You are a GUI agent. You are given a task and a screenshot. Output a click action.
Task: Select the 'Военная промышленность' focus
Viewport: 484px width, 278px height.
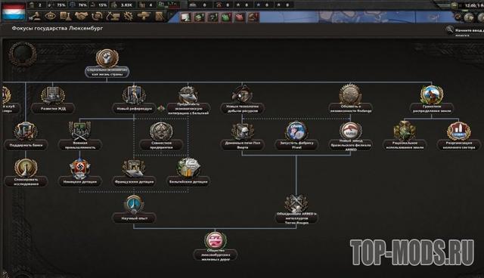click(80, 136)
